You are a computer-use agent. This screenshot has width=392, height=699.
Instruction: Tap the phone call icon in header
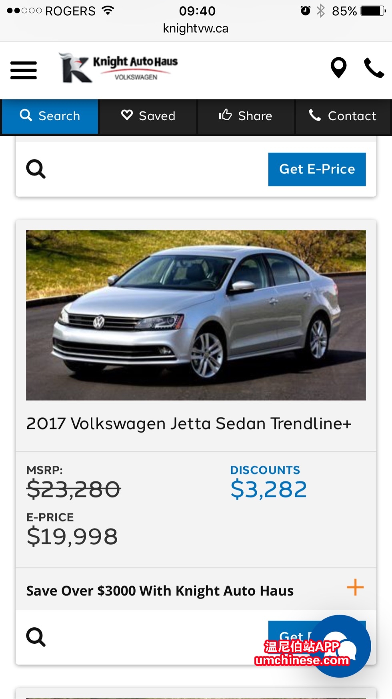374,68
